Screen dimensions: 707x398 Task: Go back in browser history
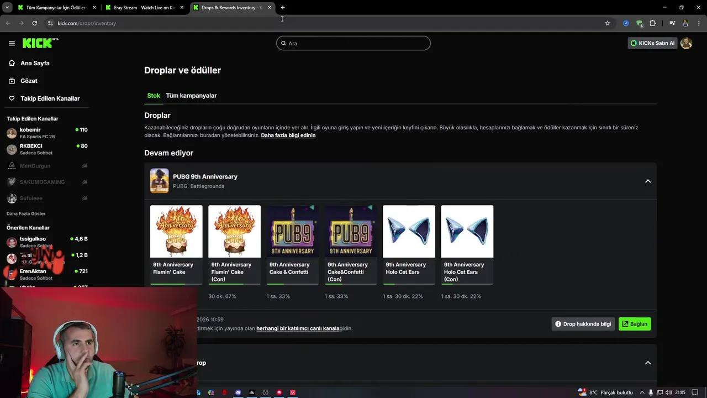(8, 23)
